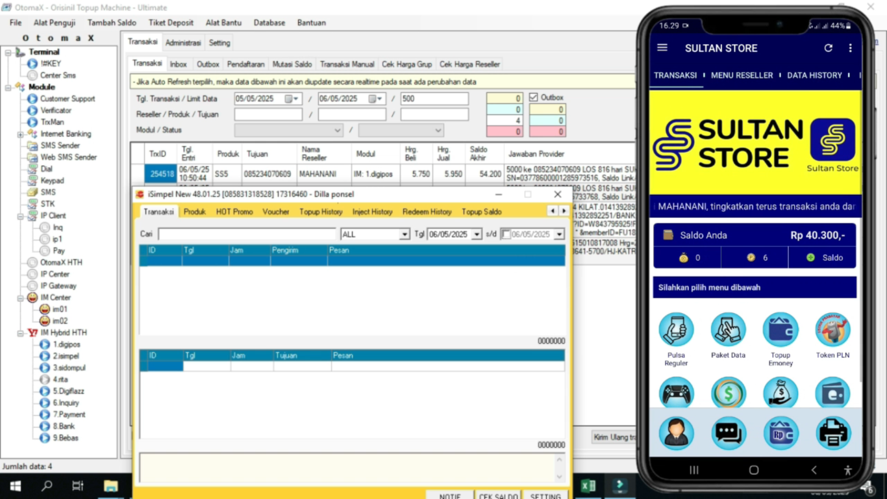Tap the Topup Emoney wallet icon
This screenshot has width=887, height=499.
pyautogui.click(x=780, y=329)
